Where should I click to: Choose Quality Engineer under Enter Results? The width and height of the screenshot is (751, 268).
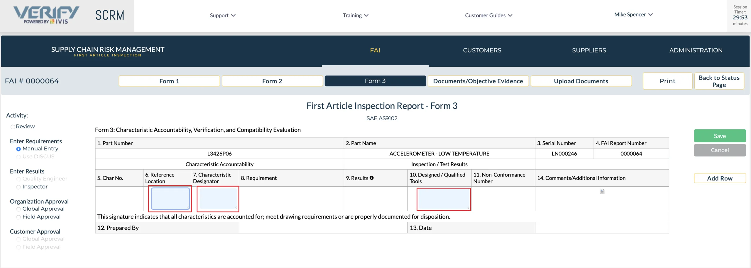18,179
